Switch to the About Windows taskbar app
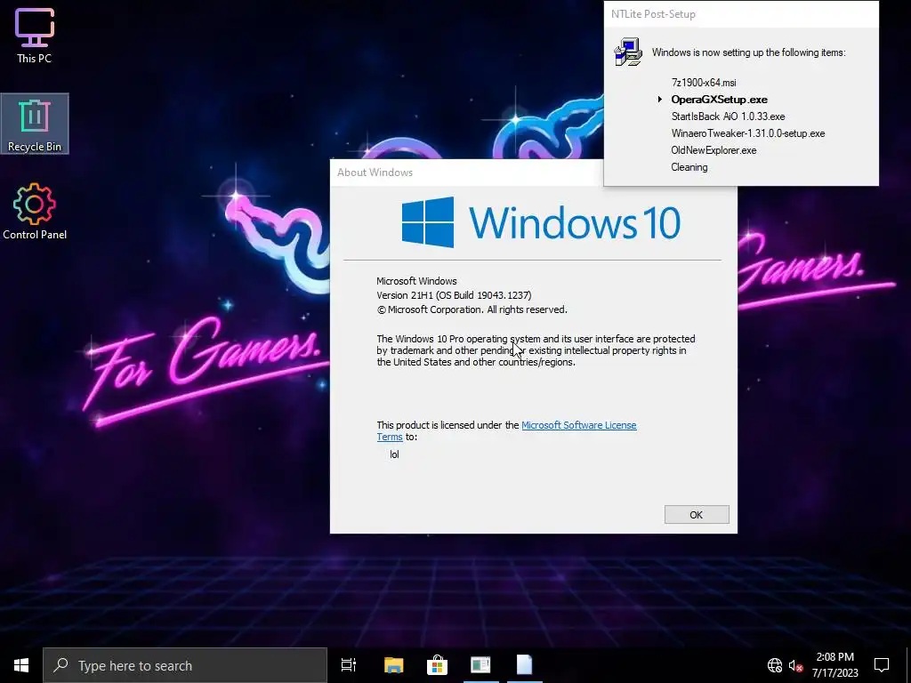 click(x=480, y=665)
